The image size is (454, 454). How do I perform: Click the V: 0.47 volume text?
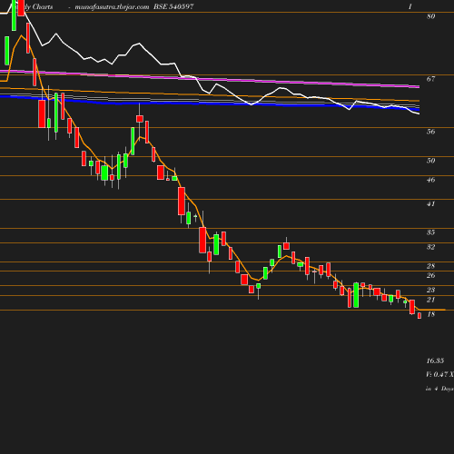coord(438,375)
